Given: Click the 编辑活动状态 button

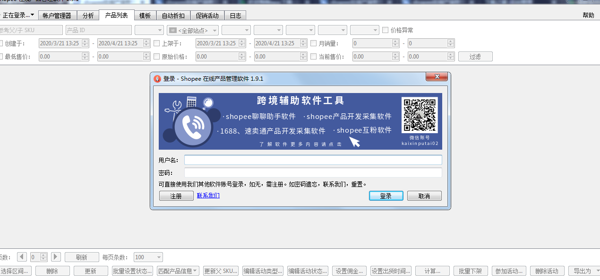Looking at the screenshot, I should tap(308, 271).
